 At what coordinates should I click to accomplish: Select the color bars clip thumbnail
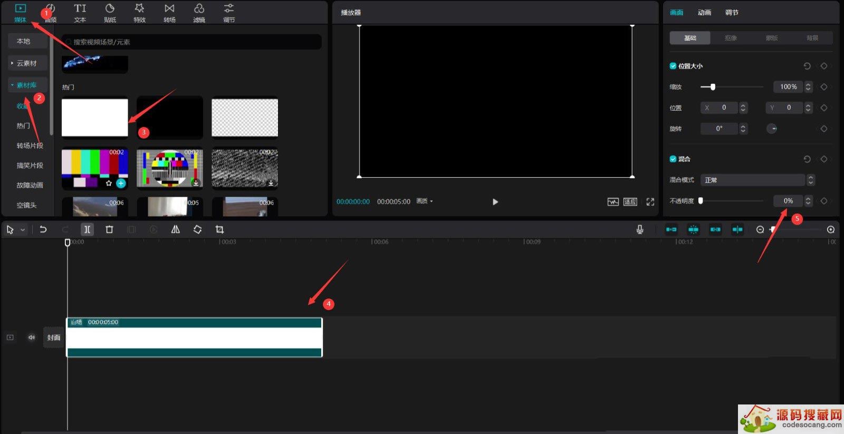(x=95, y=169)
